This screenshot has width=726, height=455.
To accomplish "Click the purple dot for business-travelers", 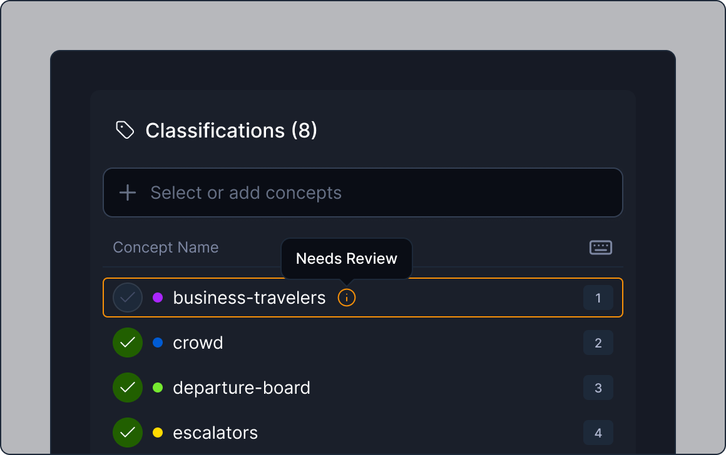I will pos(158,298).
